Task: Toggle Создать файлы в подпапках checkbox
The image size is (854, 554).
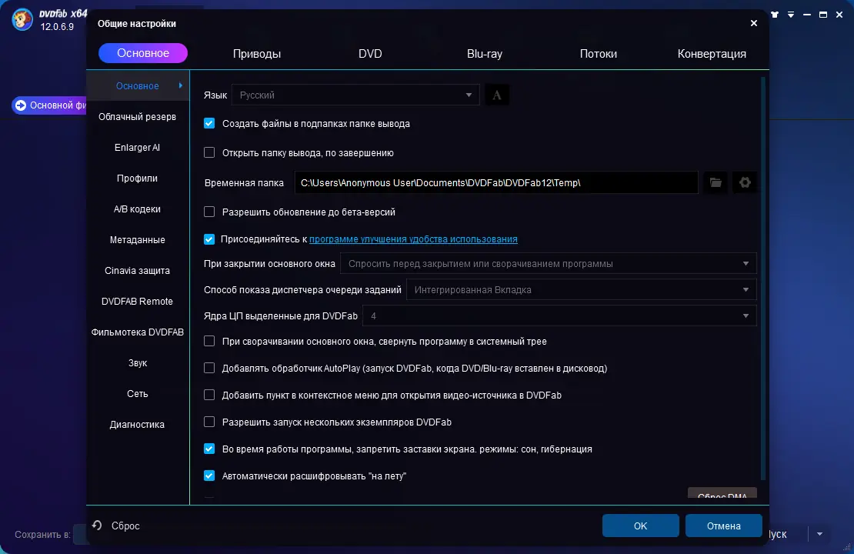Action: click(x=209, y=123)
